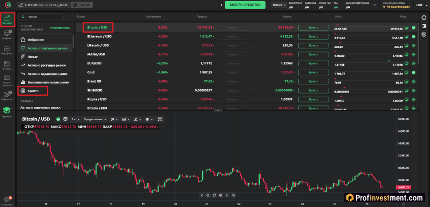Select Активно растущие рынки list

45,65
